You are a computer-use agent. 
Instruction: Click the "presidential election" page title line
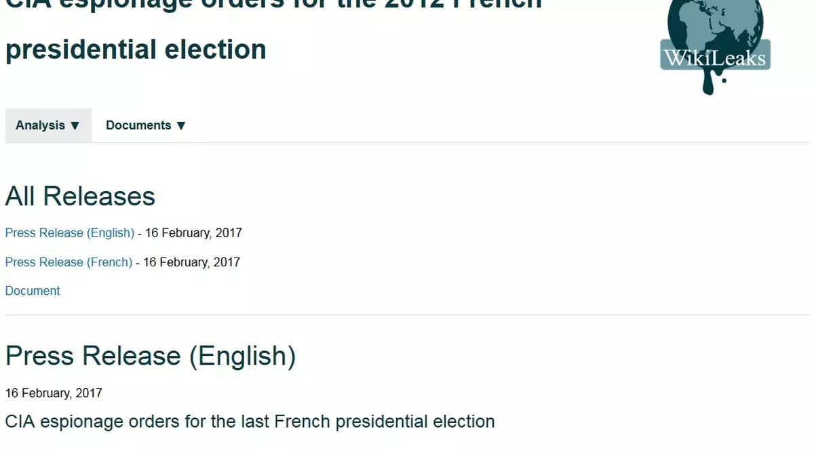[x=136, y=49]
